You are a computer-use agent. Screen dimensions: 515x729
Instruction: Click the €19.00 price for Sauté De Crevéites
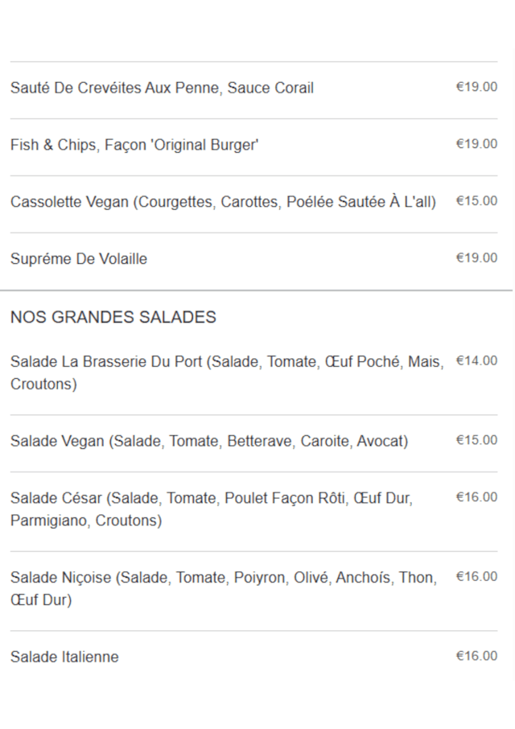(x=476, y=87)
